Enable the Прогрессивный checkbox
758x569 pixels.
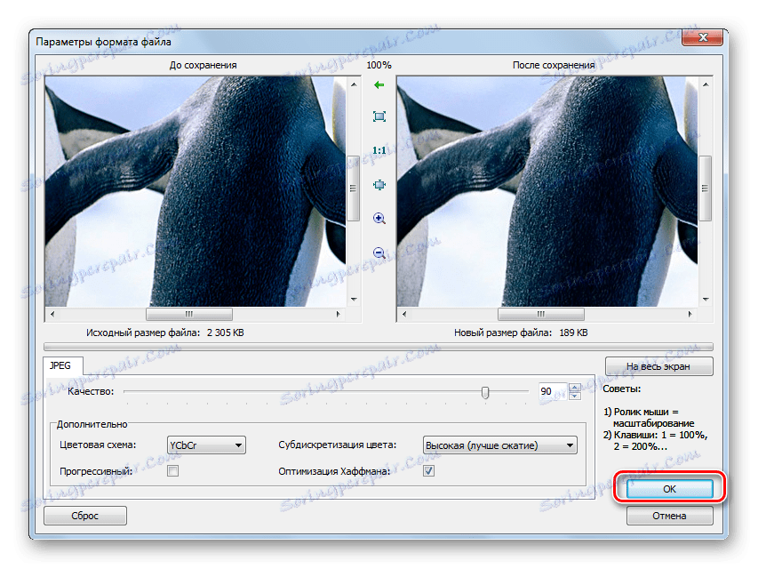click(x=172, y=471)
